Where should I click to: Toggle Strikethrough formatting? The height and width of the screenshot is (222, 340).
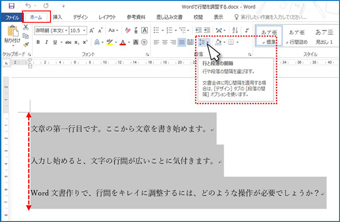(x=68, y=42)
